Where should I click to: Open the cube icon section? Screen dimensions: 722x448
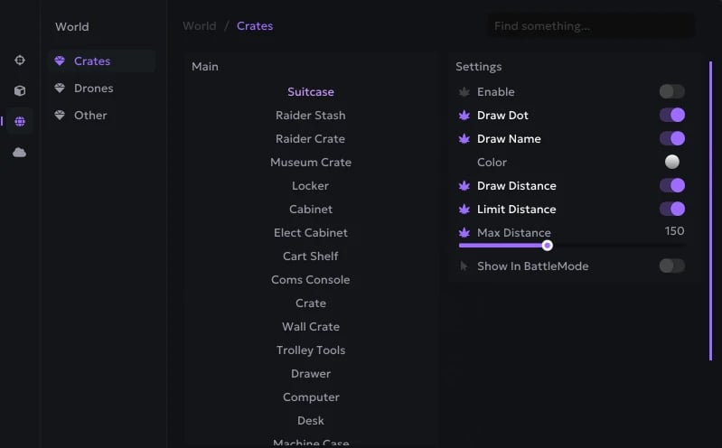(x=20, y=91)
